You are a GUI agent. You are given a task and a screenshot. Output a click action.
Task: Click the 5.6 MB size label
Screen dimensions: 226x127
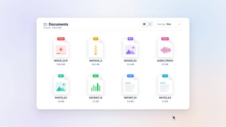click(x=61, y=102)
